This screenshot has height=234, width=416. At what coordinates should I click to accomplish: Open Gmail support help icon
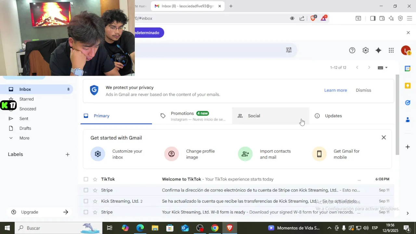[352, 50]
